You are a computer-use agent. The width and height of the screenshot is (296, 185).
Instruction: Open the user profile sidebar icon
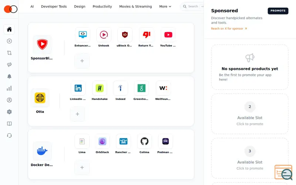coord(9,100)
